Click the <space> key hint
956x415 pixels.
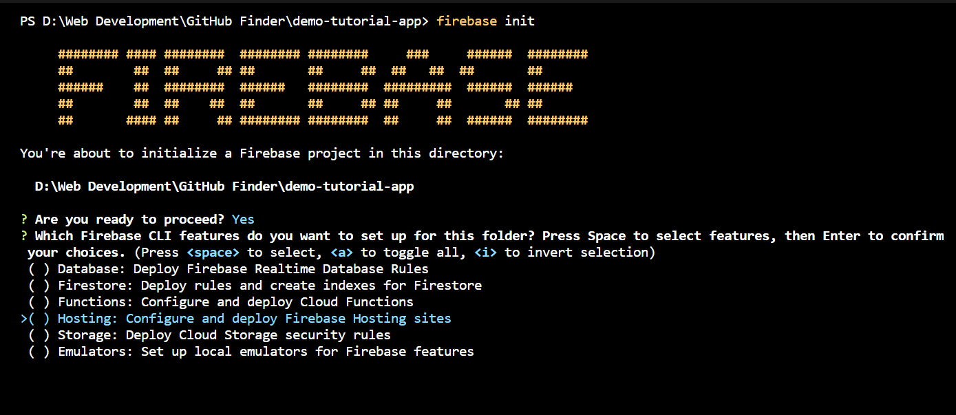click(213, 253)
